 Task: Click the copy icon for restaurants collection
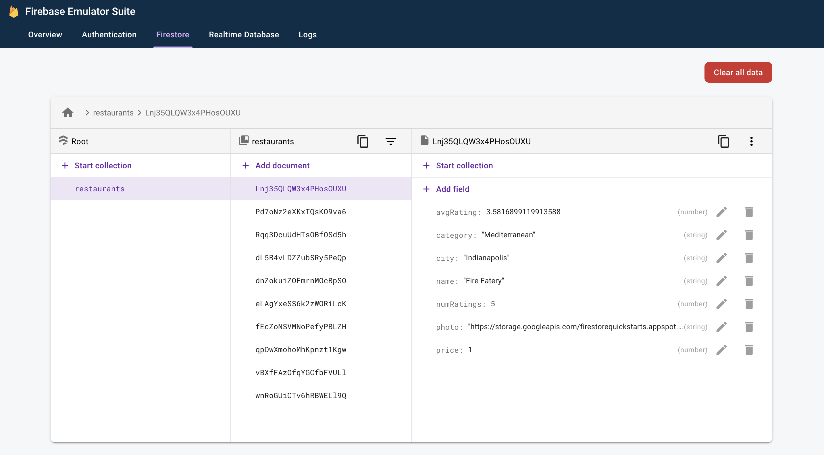pyautogui.click(x=363, y=141)
